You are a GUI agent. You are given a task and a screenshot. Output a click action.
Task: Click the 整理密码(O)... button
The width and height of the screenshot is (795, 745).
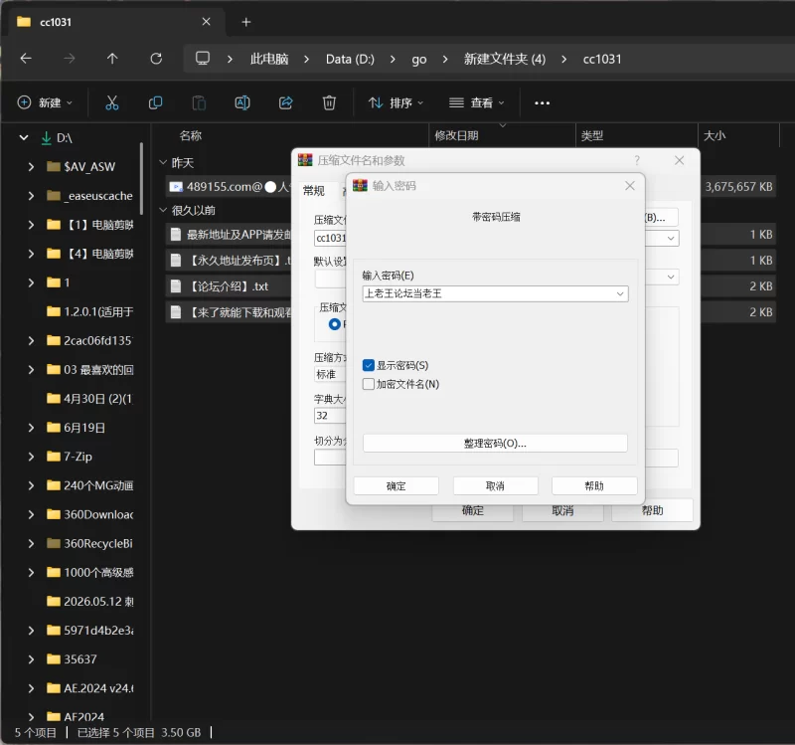tap(495, 443)
